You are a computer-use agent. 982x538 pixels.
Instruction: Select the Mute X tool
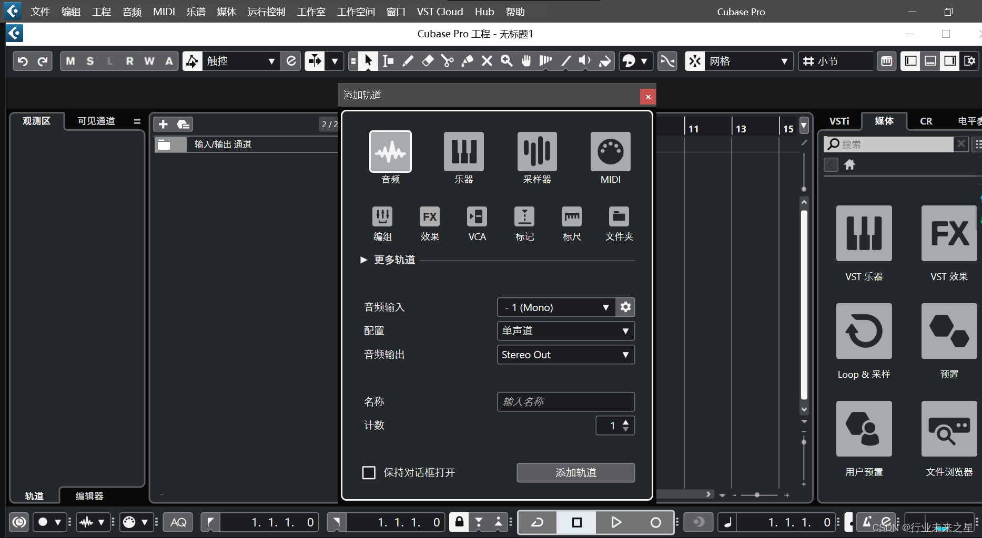[x=487, y=61]
